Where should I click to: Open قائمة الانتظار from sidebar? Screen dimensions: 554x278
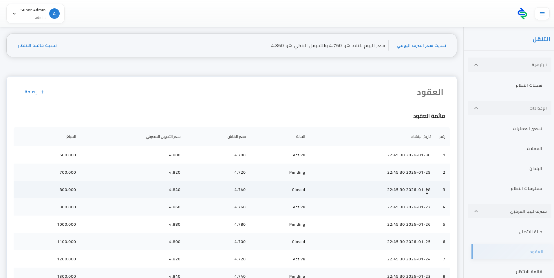point(529,272)
